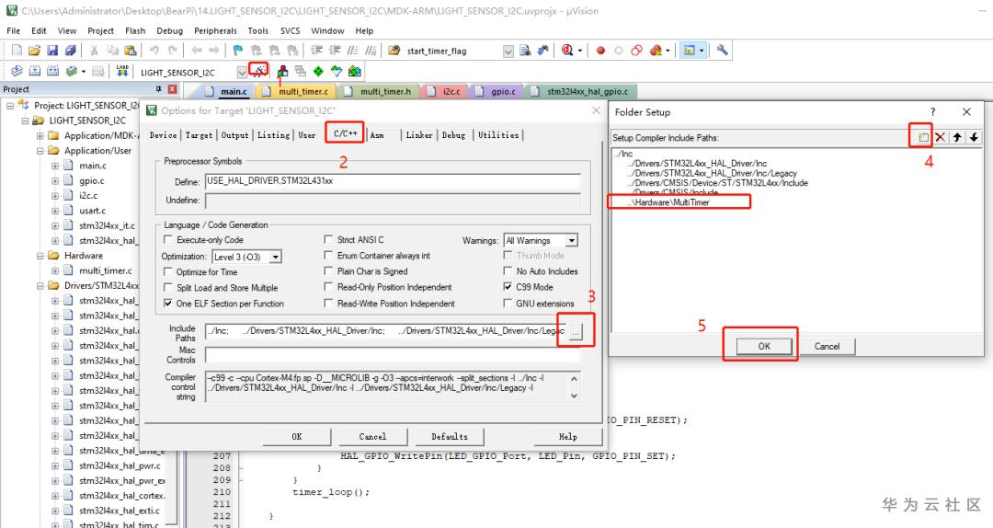Click the Save All icon

tap(70, 50)
